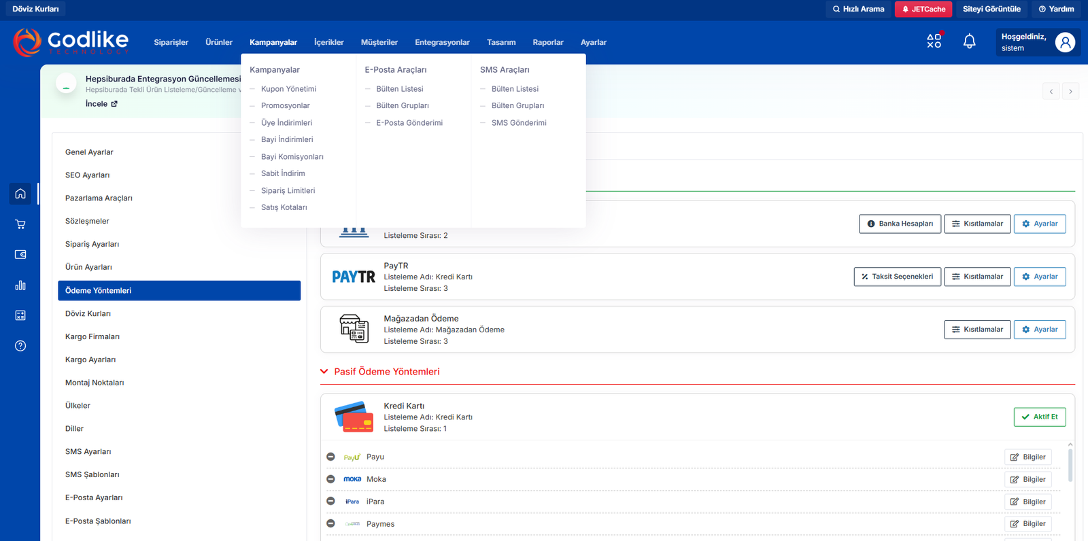Toggle the minus icon beside Paymes
The width and height of the screenshot is (1088, 541).
coord(330,523)
